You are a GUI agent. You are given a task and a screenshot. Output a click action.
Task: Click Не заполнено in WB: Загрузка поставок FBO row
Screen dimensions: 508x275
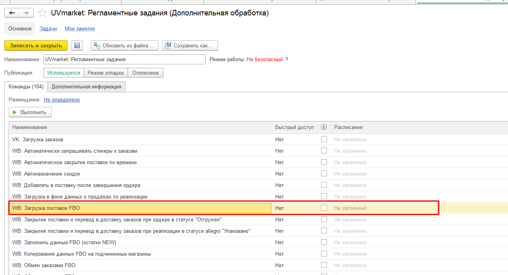pyautogui.click(x=350, y=208)
